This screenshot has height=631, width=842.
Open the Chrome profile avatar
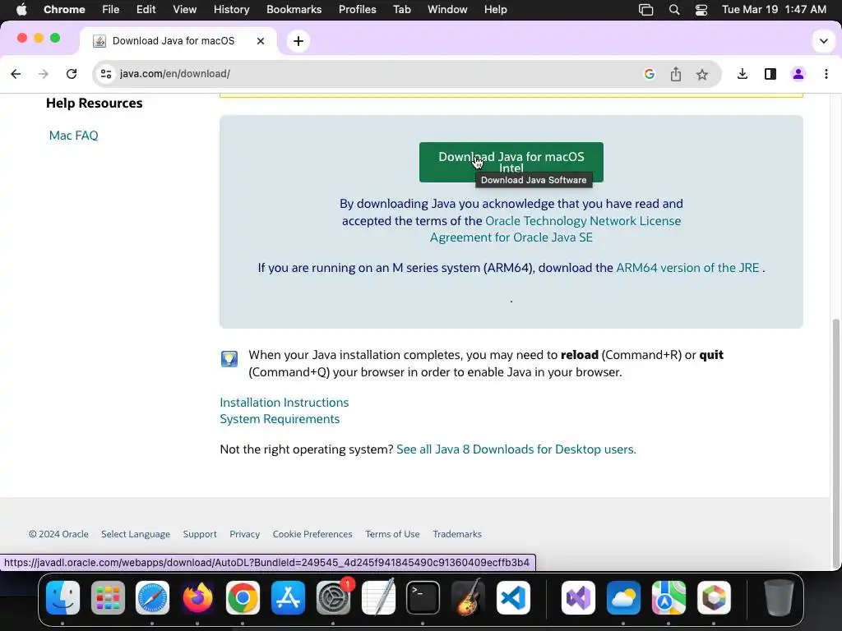(x=798, y=74)
